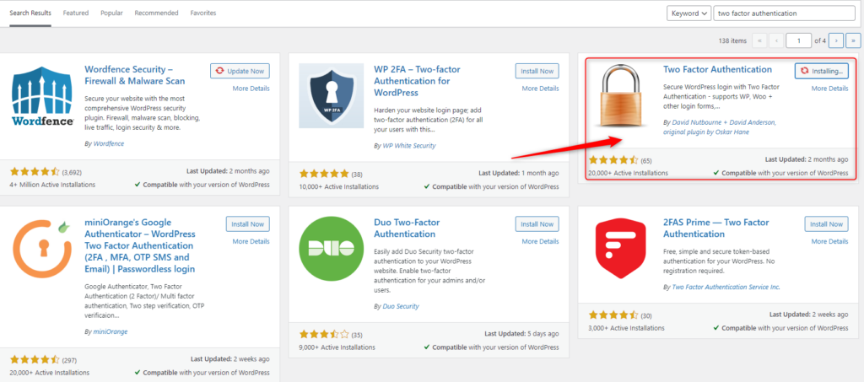
Task: Click Update Now for Wordfence Security
Action: [x=240, y=71]
